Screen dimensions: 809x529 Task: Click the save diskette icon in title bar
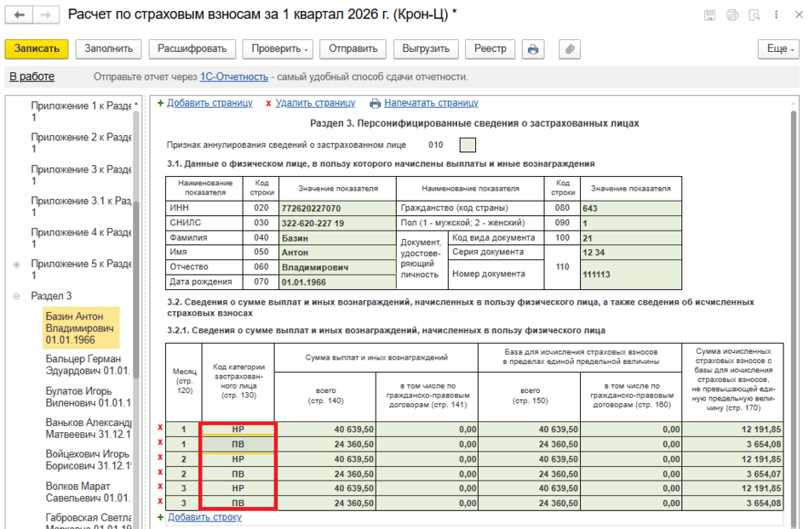[709, 15]
